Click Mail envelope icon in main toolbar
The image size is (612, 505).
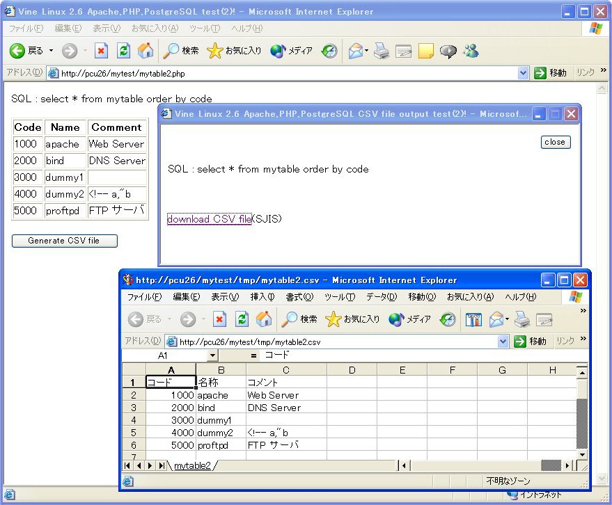click(x=356, y=51)
